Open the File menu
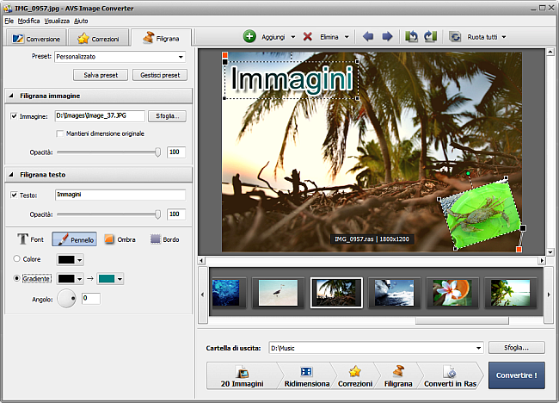This screenshot has height=403, width=559. [9, 21]
